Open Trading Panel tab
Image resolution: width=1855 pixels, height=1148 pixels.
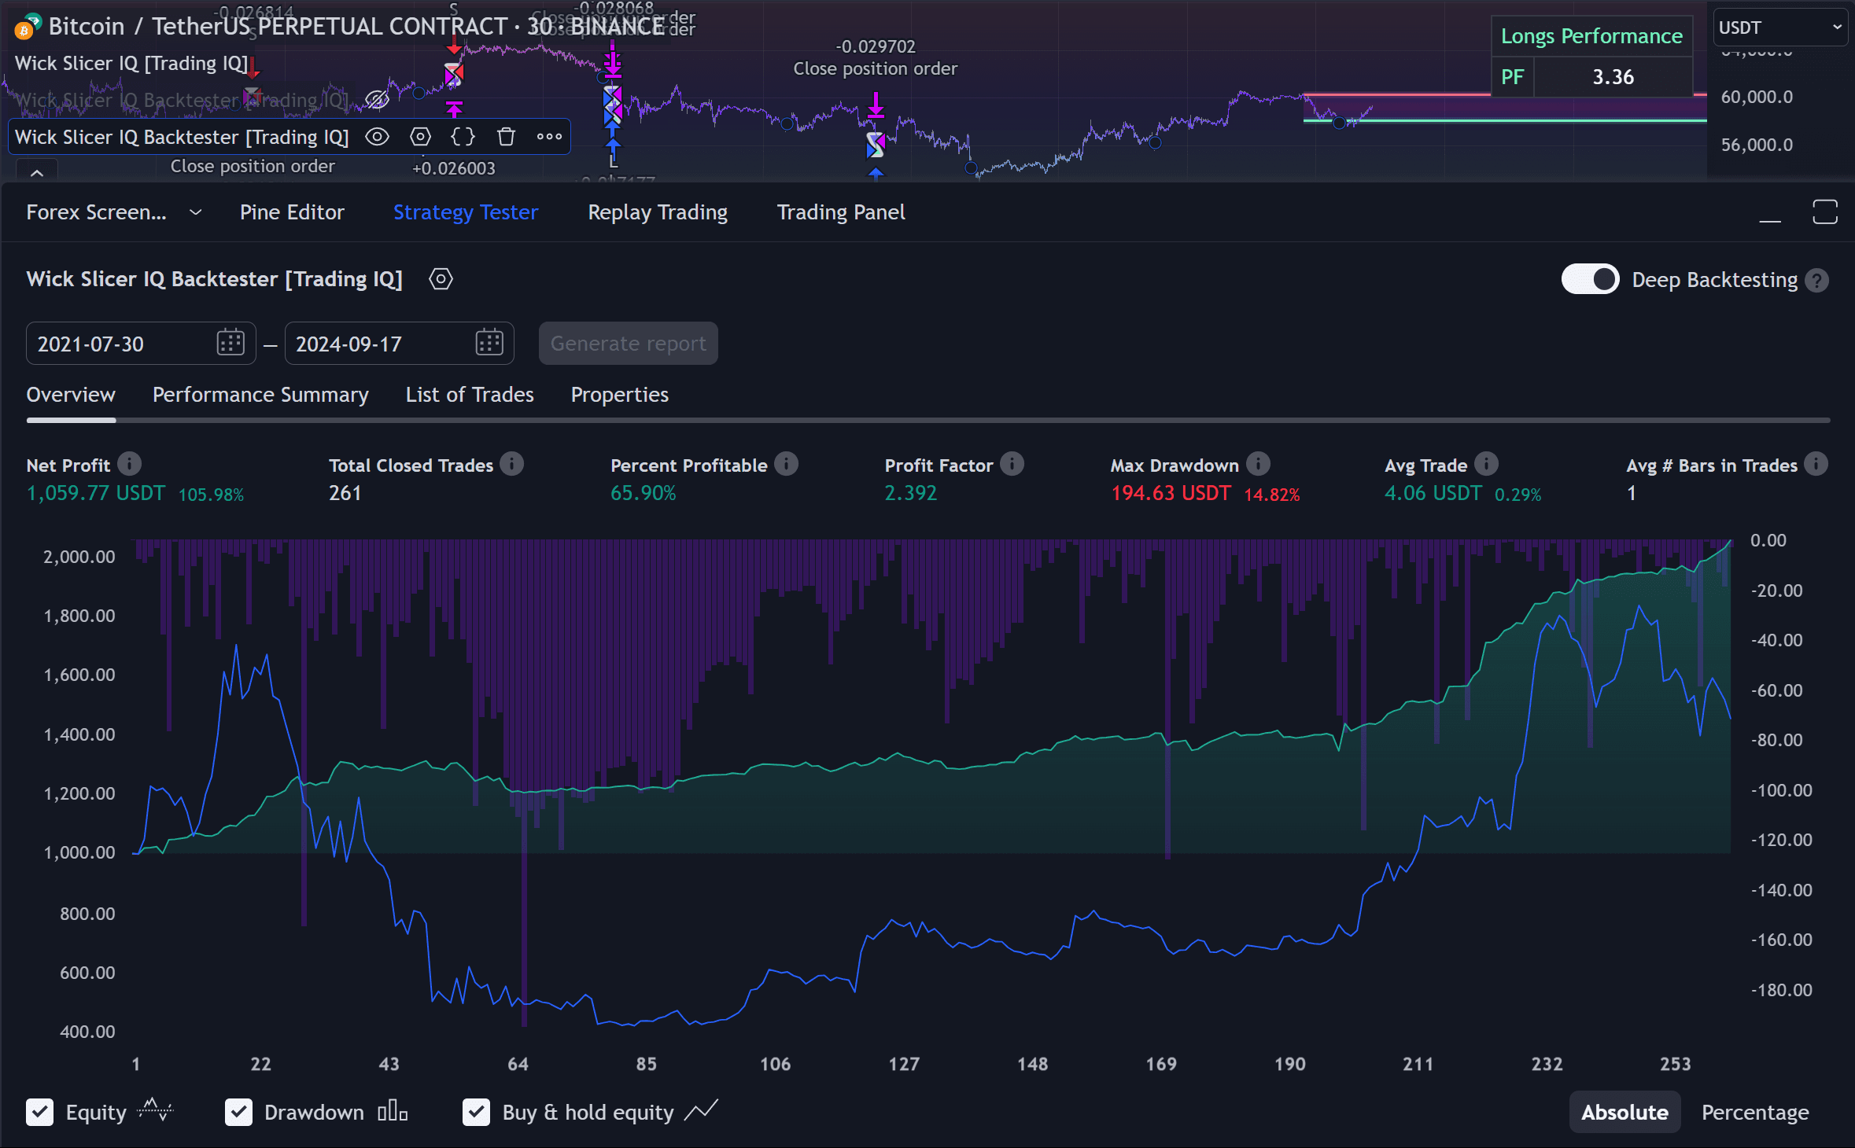point(841,212)
